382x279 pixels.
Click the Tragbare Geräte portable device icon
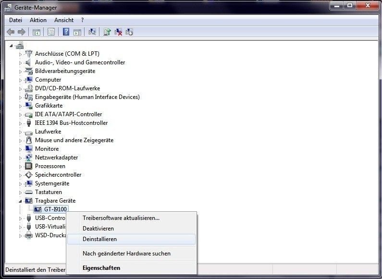(29, 201)
